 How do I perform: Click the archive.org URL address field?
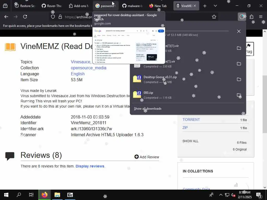click(78, 17)
